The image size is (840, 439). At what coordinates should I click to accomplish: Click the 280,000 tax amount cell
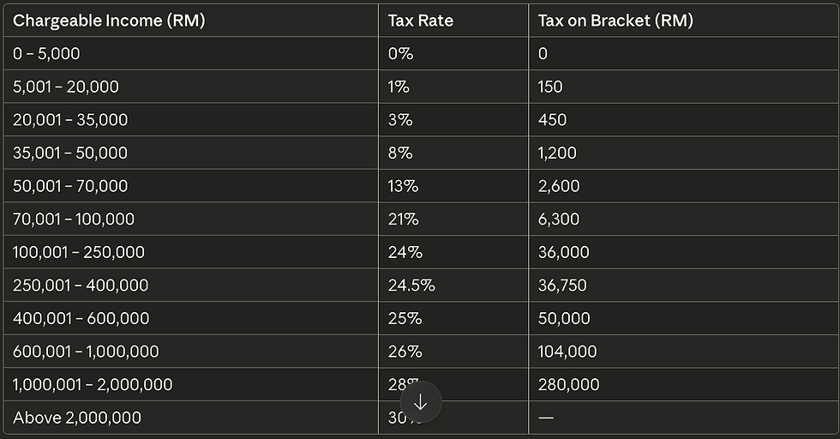(568, 384)
